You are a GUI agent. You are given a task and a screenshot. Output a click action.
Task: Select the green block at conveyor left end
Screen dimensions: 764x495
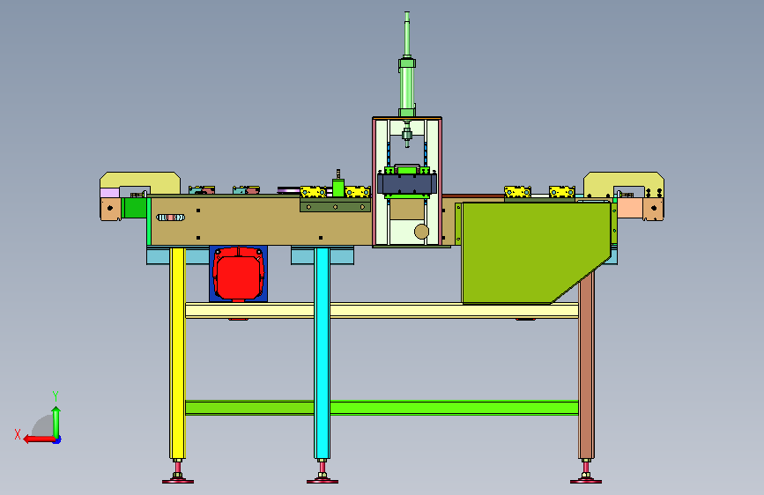point(134,208)
